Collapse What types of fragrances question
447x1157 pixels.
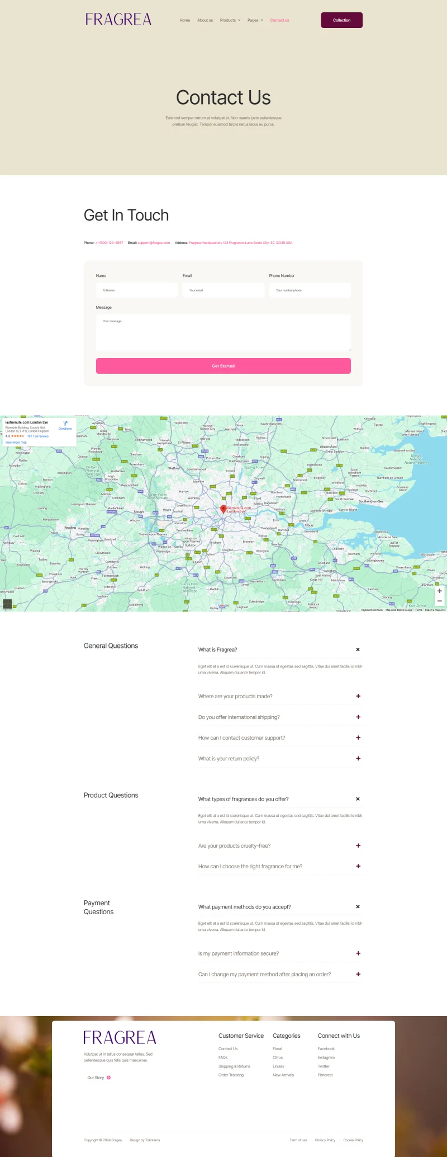pos(279,799)
